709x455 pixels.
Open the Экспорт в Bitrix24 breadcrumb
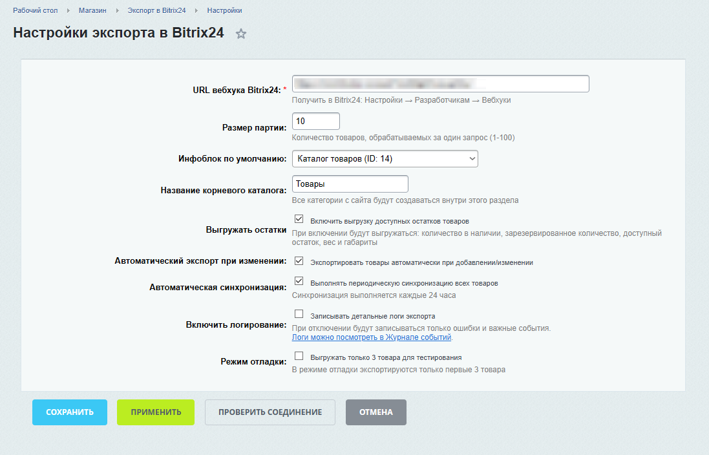[156, 10]
